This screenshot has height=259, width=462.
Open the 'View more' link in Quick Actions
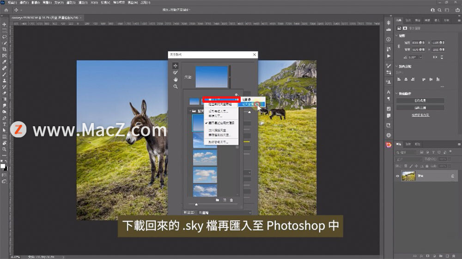tap(420, 115)
